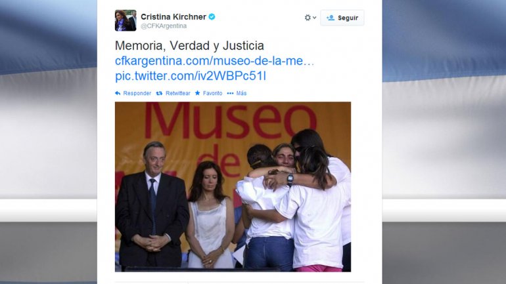Screen dimensions: 506x284
Task: Follow the account with Seguir button
Action: tap(342, 18)
